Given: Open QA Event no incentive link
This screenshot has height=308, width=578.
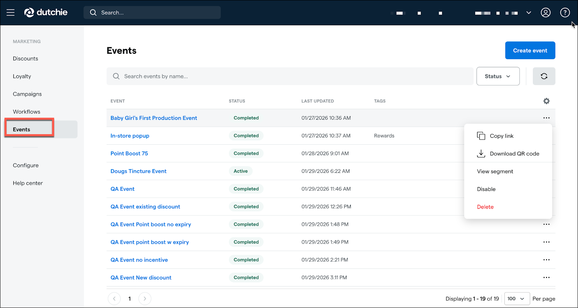Looking at the screenshot, I should tap(139, 260).
